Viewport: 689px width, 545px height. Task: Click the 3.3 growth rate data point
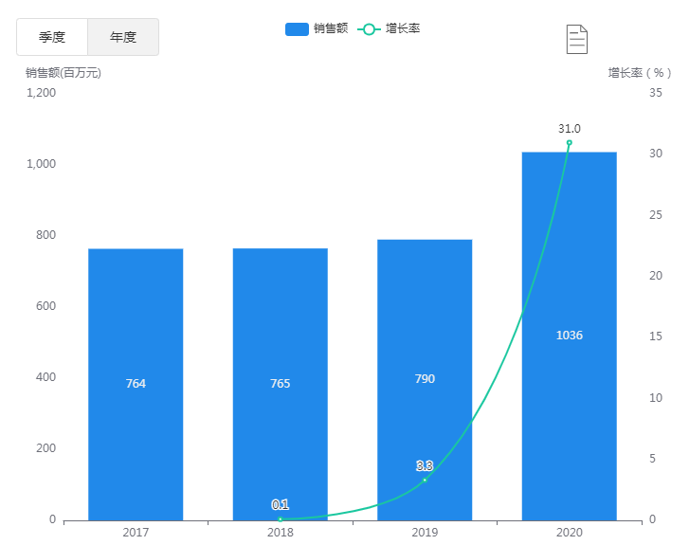[425, 480]
